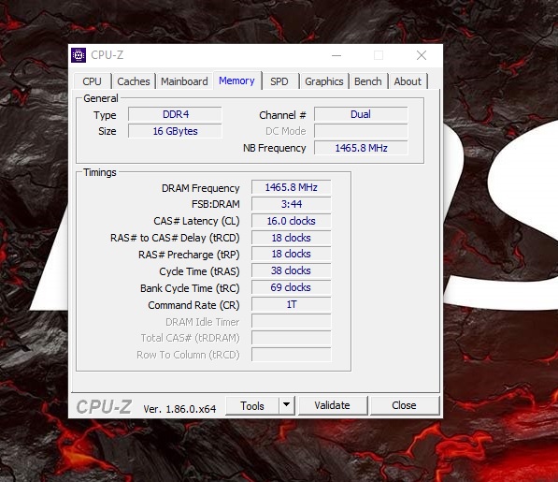The height and width of the screenshot is (482, 558).
Task: Click the "NB Frequency" label
Action: click(275, 148)
